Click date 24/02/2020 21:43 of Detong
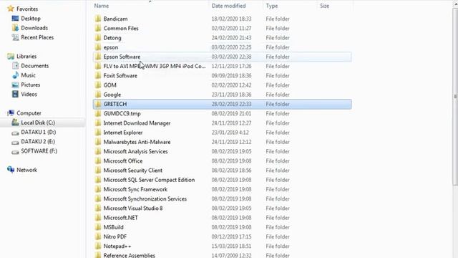Image resolution: width=458 pixels, height=258 pixels. coord(231,38)
